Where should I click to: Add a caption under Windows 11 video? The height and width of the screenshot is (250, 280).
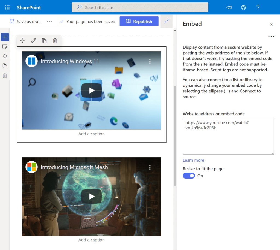click(x=91, y=134)
